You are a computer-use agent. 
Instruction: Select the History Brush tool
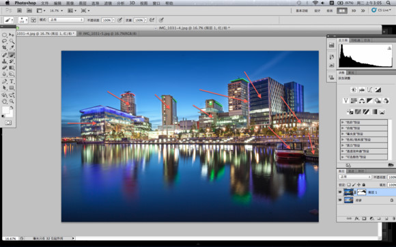[x=12, y=61]
